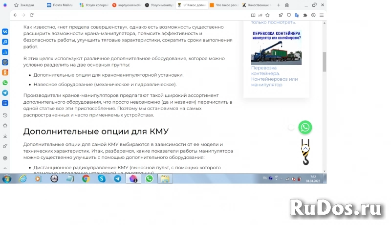Open WhatsApp from the taskbar

(149, 179)
